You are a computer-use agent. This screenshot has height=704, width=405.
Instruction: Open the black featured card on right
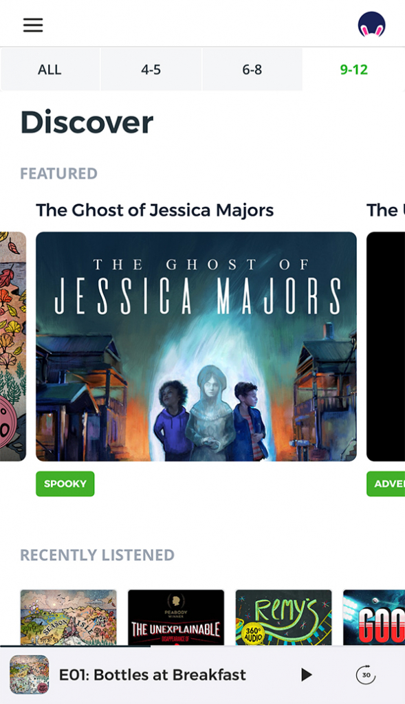click(x=386, y=346)
